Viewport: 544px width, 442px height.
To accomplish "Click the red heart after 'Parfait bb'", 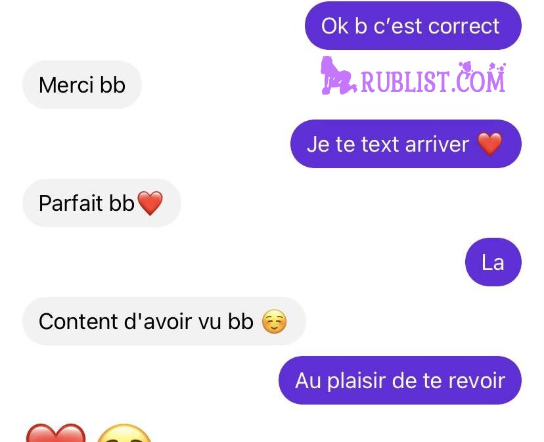I will tap(150, 203).
